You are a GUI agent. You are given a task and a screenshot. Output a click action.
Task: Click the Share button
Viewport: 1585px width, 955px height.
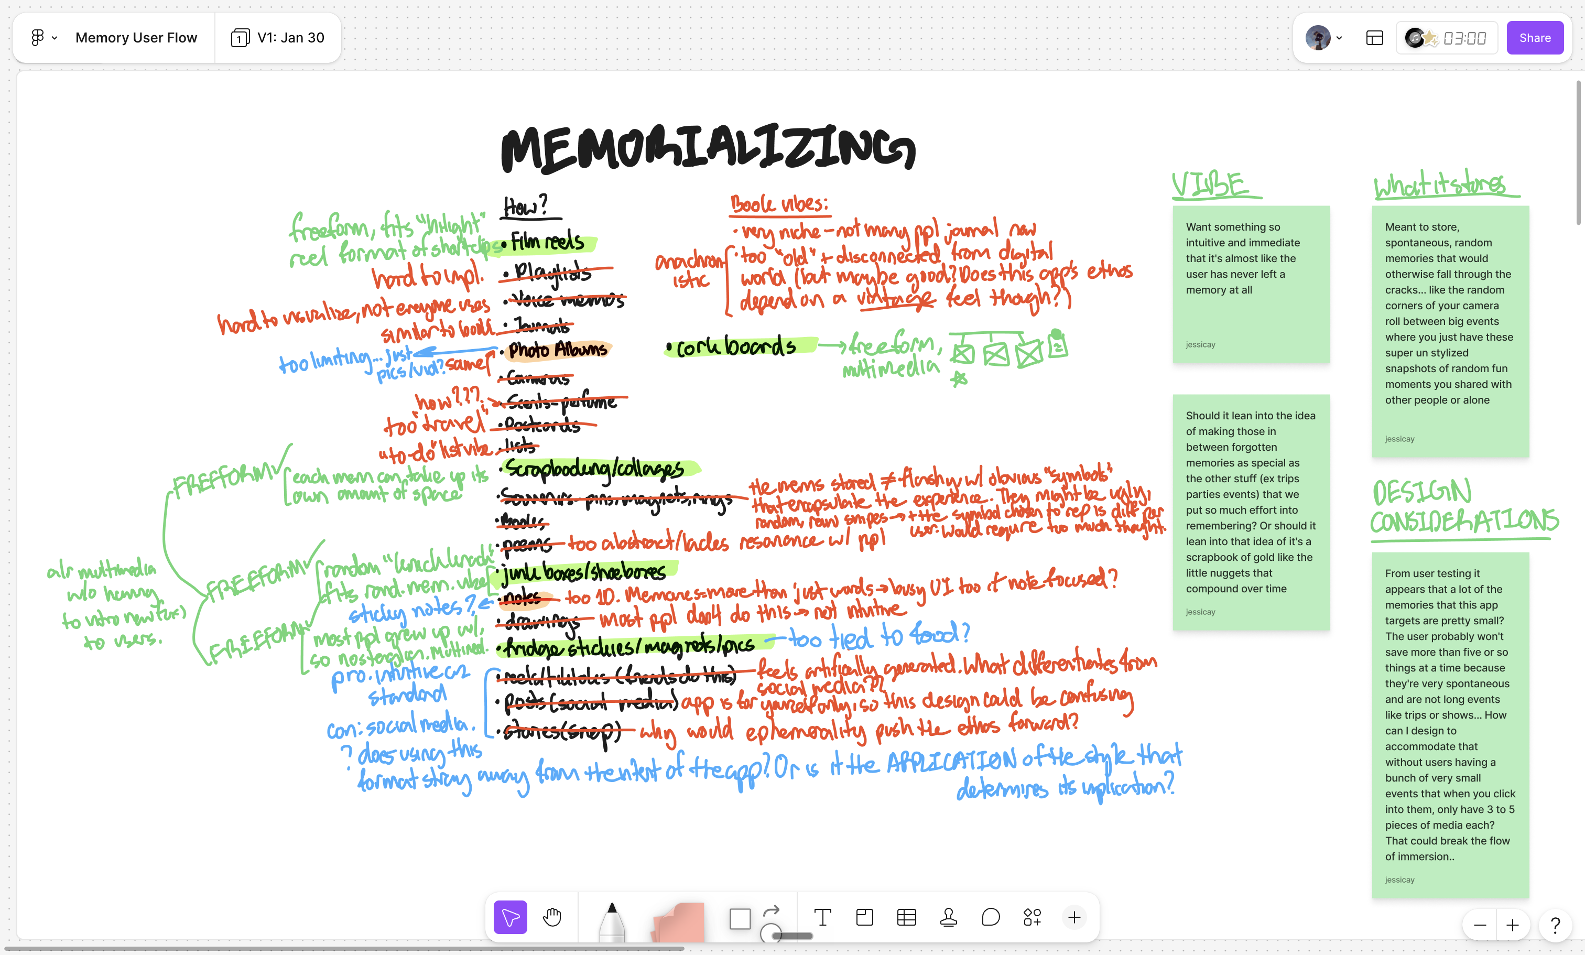(x=1535, y=38)
